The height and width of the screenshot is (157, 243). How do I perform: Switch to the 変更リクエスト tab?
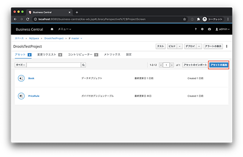pyautogui.click(x=50, y=54)
